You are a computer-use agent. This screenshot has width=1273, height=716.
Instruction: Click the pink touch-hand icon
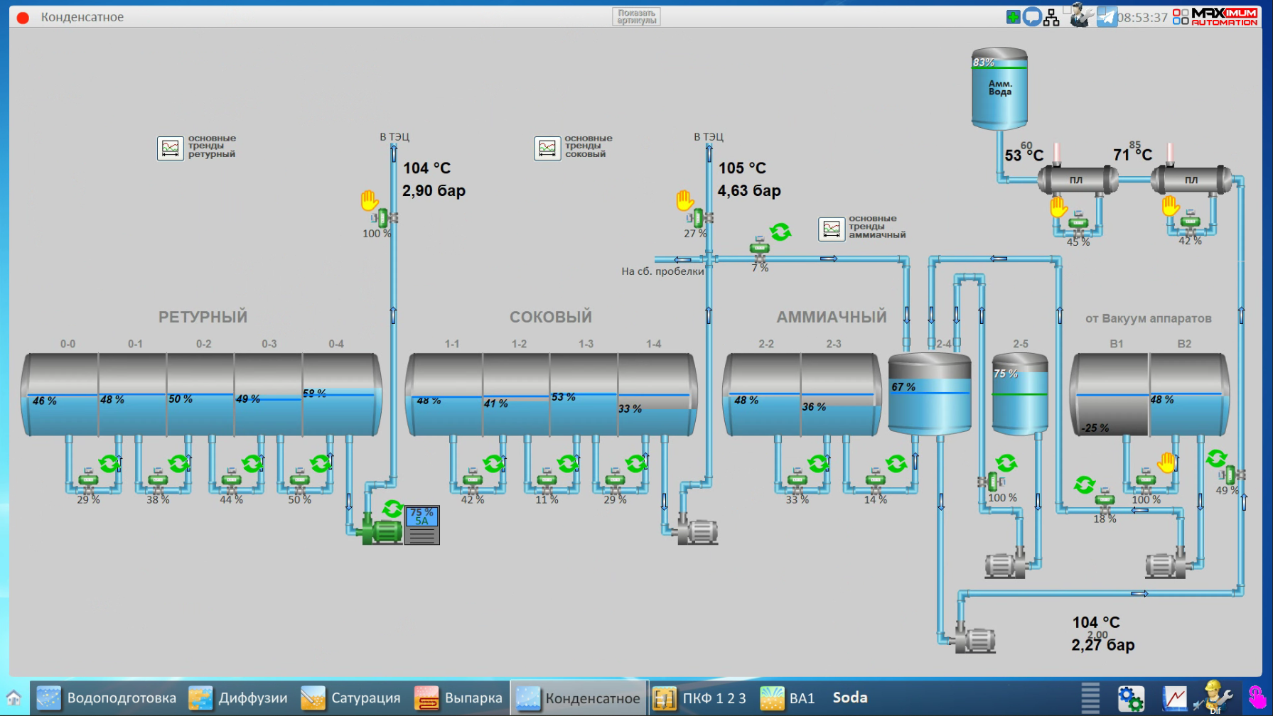coord(1257,698)
